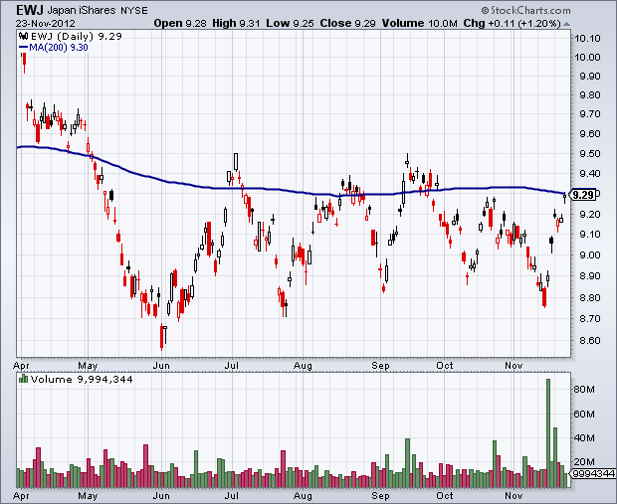Image resolution: width=617 pixels, height=504 pixels.
Task: Click the candlestick icon beside EWJ (Daily) legend
Action: pyautogui.click(x=23, y=36)
